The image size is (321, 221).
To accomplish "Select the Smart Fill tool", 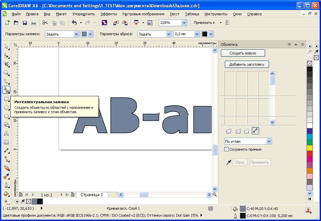I will [x=6, y=90].
